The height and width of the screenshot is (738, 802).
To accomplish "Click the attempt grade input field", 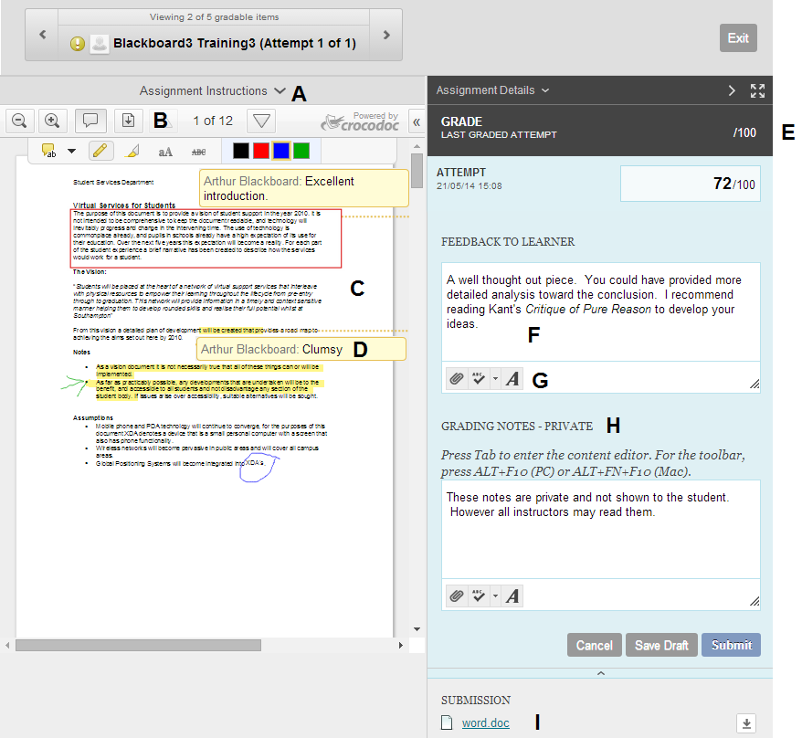I will pyautogui.click(x=690, y=184).
